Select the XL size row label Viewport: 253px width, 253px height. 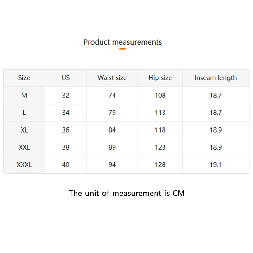click(x=24, y=130)
